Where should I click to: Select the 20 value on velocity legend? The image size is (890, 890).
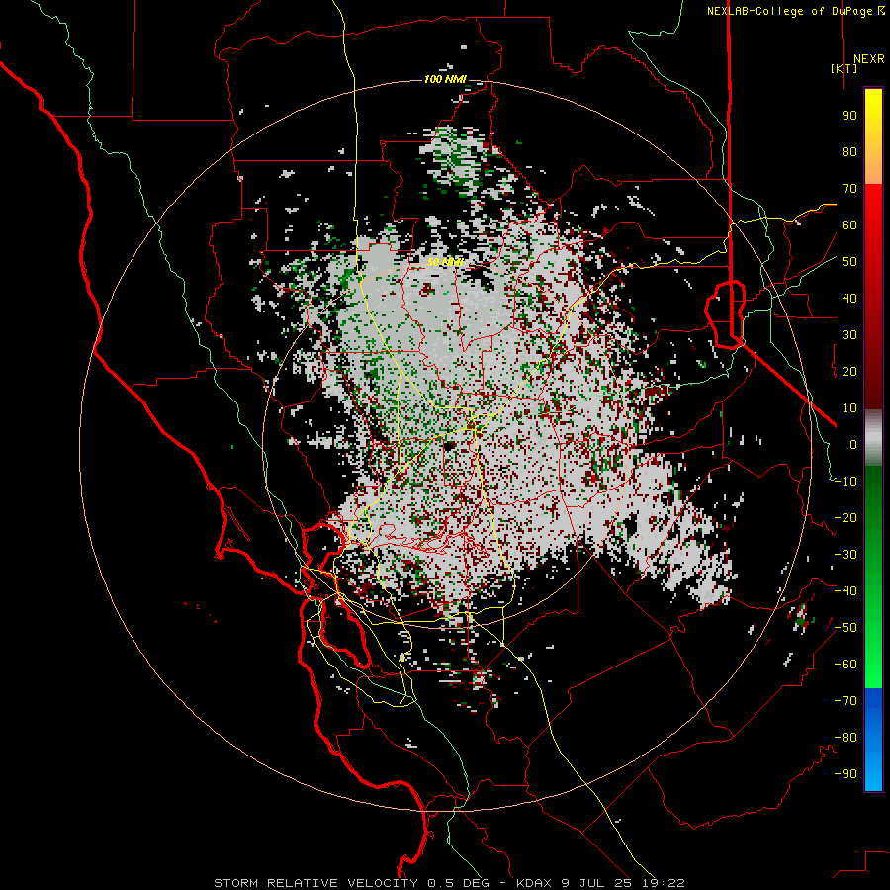pyautogui.click(x=849, y=372)
